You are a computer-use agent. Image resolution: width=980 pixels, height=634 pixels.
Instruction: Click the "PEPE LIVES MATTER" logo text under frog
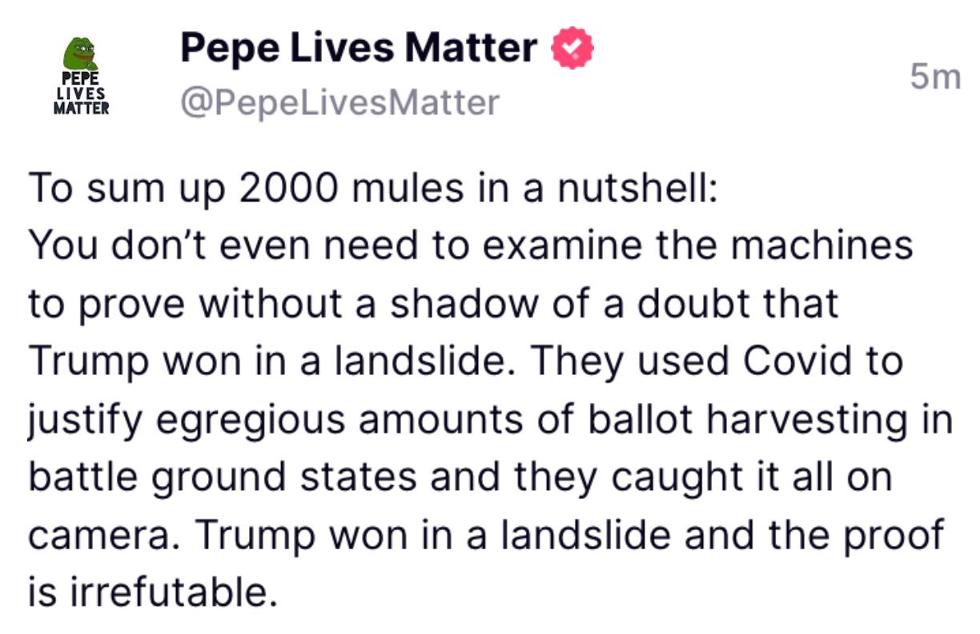81,94
